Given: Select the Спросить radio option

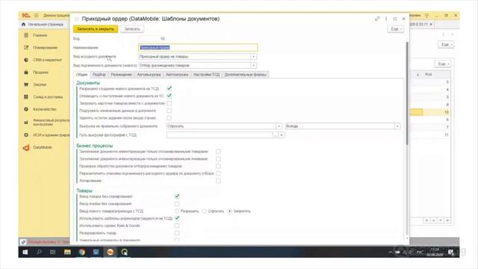Looking at the screenshot, I should (x=204, y=211).
